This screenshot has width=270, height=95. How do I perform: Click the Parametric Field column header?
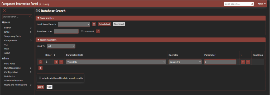[x=75, y=55]
